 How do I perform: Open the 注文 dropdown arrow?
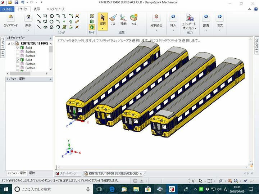coord(220,30)
